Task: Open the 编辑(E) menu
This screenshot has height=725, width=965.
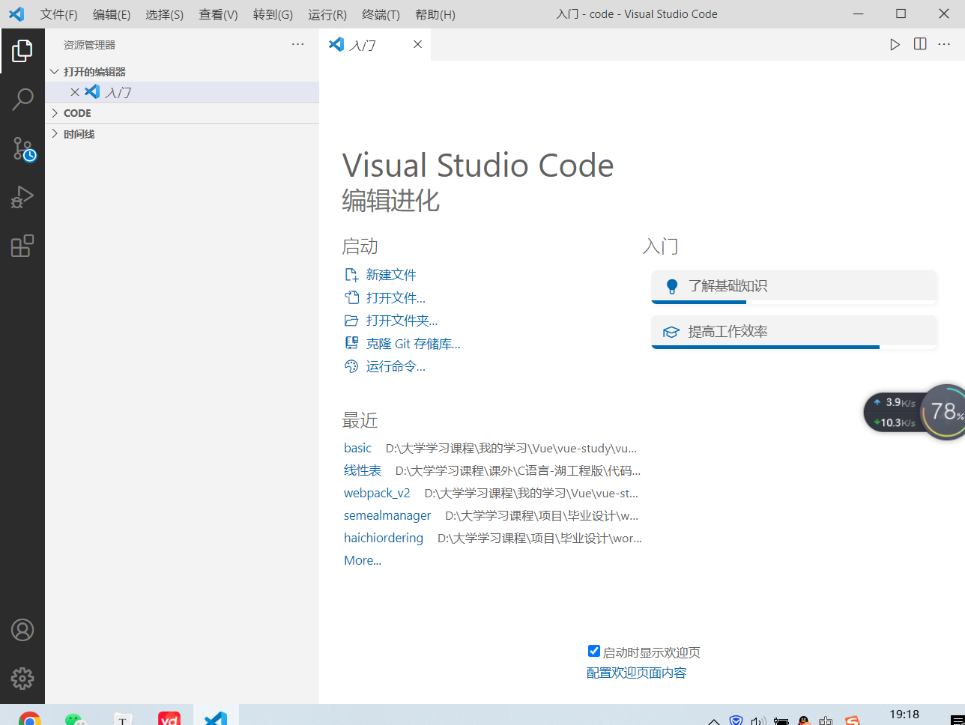Action: tap(112, 14)
